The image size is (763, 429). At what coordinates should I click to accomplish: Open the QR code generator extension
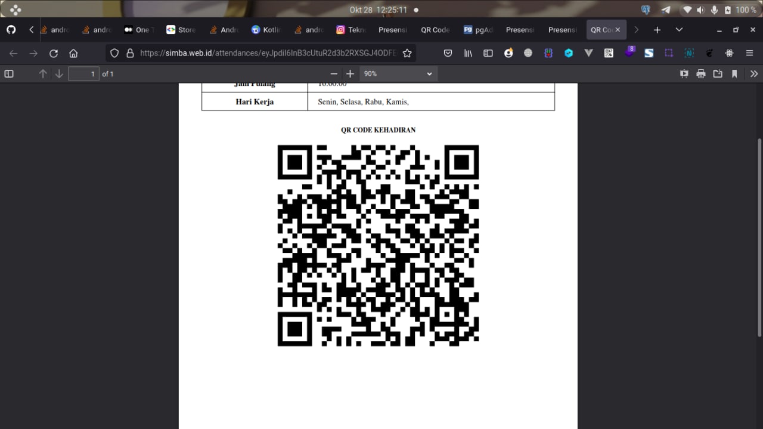(609, 53)
